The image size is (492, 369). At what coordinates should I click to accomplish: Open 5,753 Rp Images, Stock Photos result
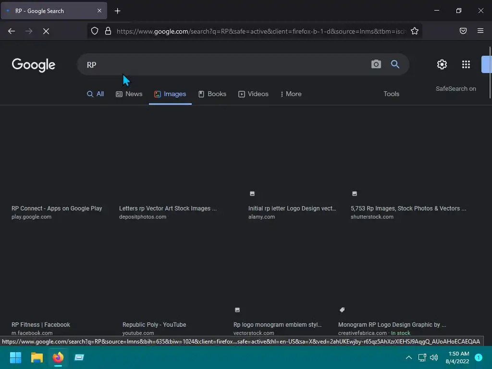coord(408,209)
